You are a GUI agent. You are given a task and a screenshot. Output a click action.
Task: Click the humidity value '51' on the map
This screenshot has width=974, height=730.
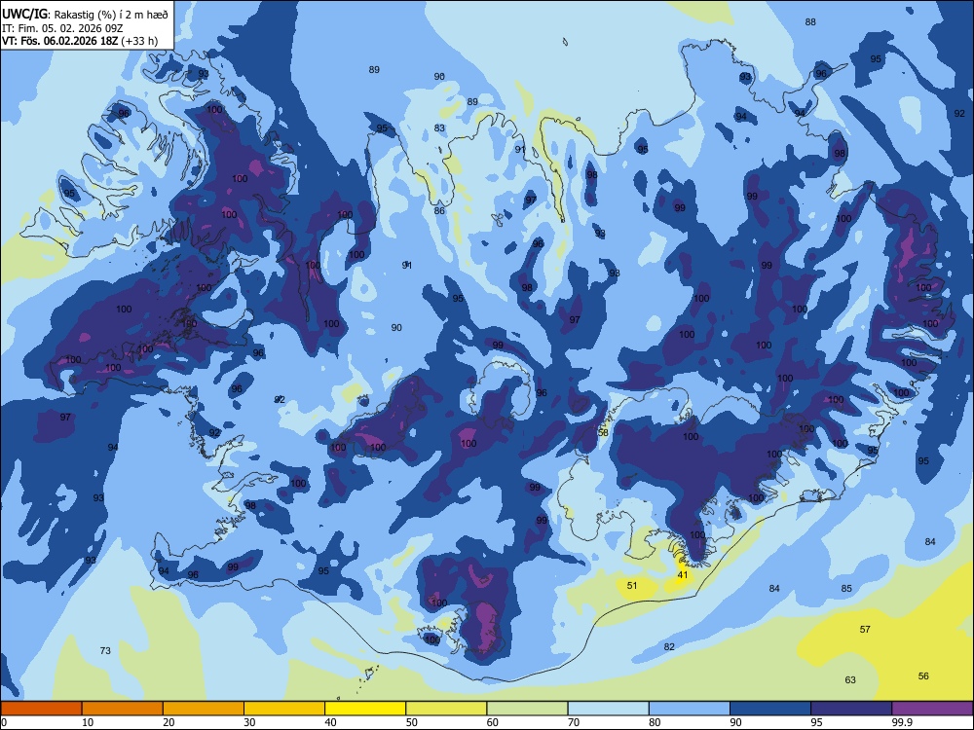click(x=632, y=585)
